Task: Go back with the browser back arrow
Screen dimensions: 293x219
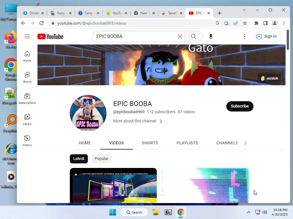Action: click(23, 23)
